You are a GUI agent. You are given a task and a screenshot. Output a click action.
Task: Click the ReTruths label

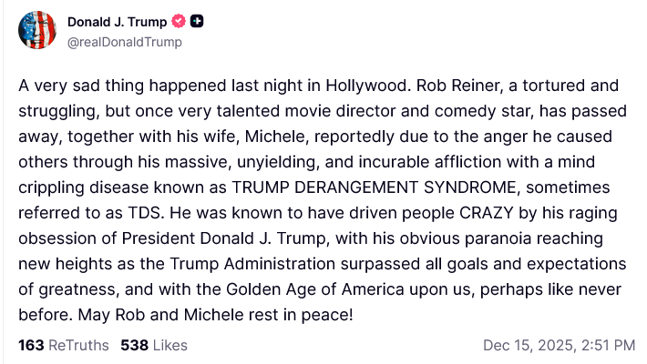(x=78, y=346)
